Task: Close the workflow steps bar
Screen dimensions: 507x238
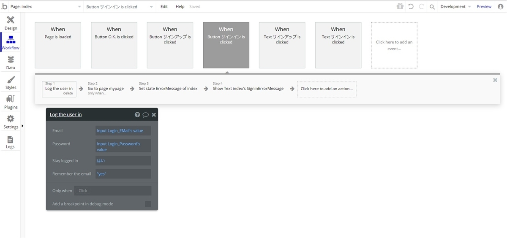Action: point(495,80)
